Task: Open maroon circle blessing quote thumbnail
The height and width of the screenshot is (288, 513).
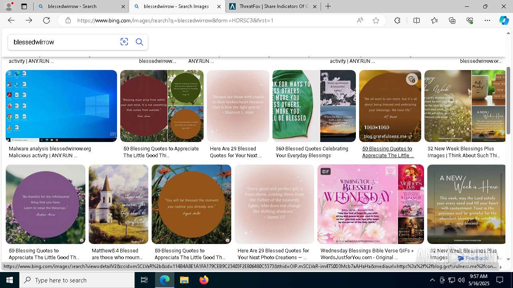Action: pos(143,106)
